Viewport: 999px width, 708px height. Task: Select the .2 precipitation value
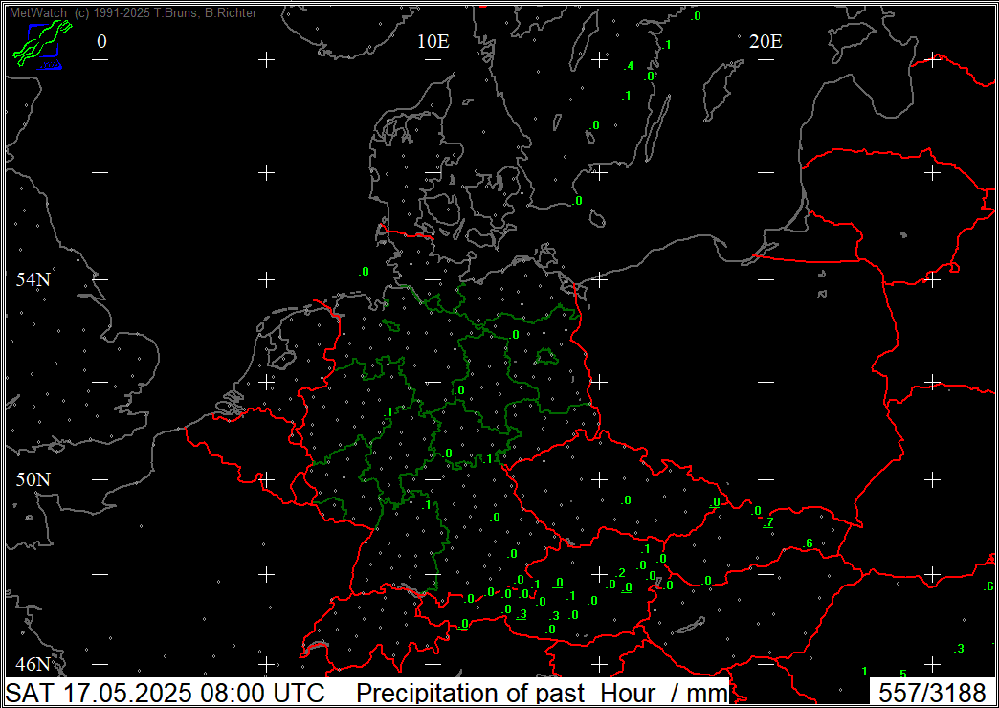621,572
